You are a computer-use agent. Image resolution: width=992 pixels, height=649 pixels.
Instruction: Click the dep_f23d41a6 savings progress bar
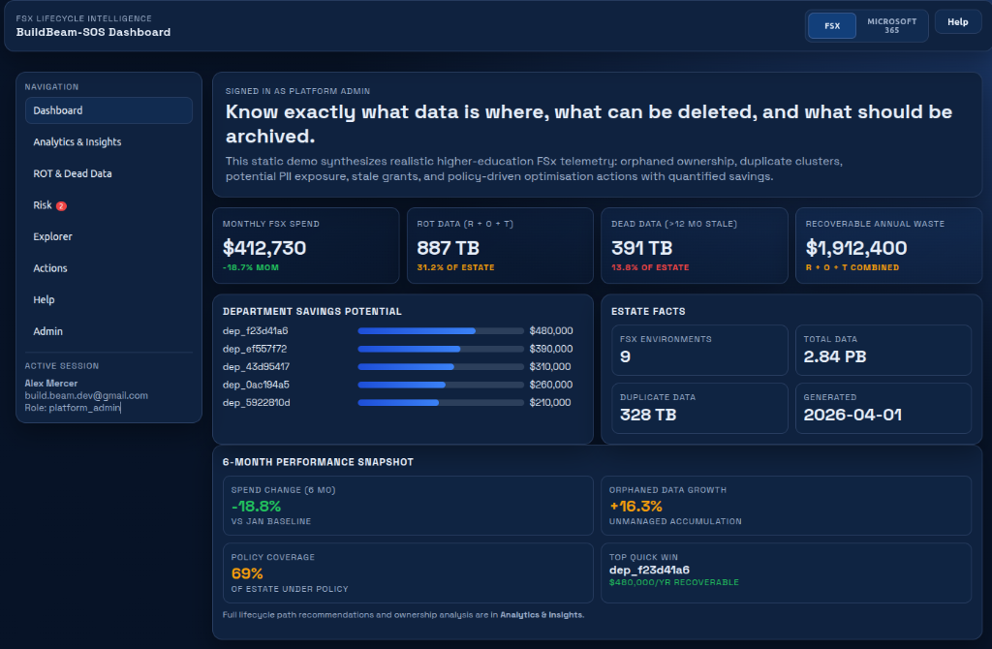[441, 331]
